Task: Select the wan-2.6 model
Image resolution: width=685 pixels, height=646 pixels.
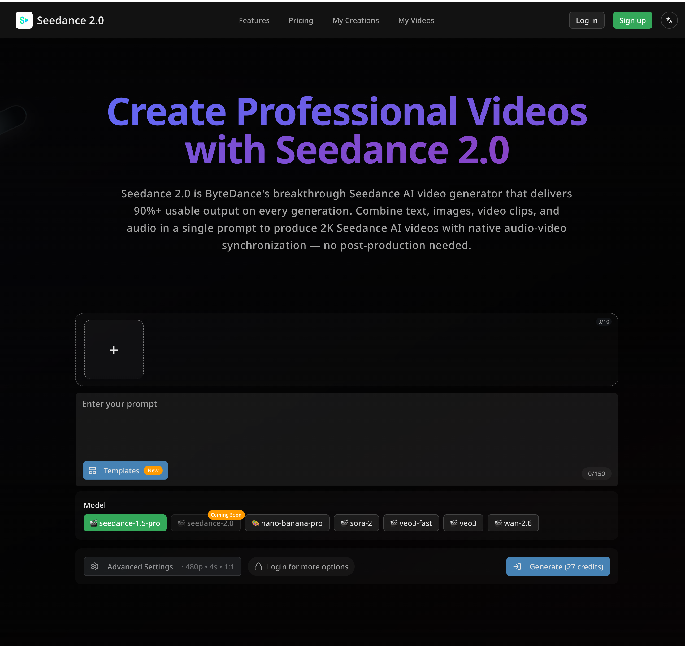Action: click(x=513, y=523)
